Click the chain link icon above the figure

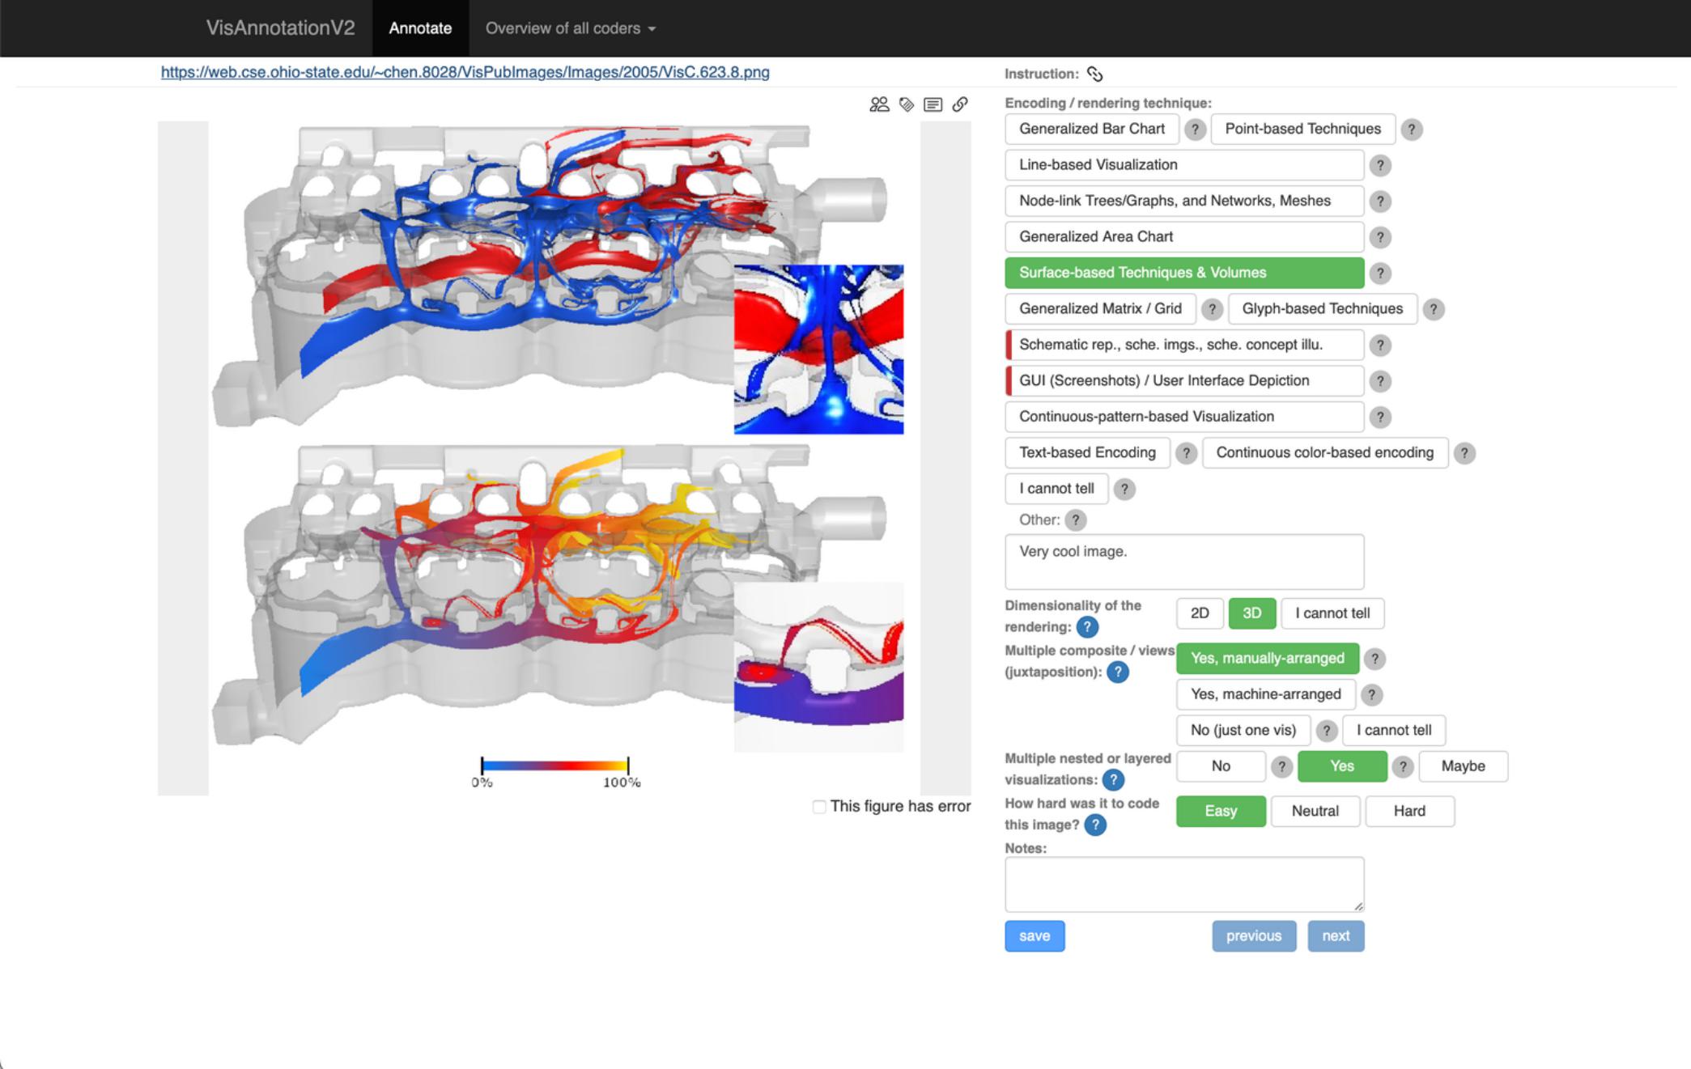(x=960, y=104)
